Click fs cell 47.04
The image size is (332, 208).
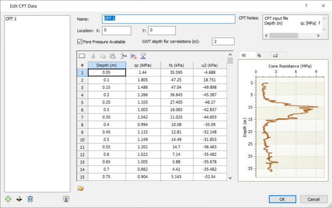[177, 87]
